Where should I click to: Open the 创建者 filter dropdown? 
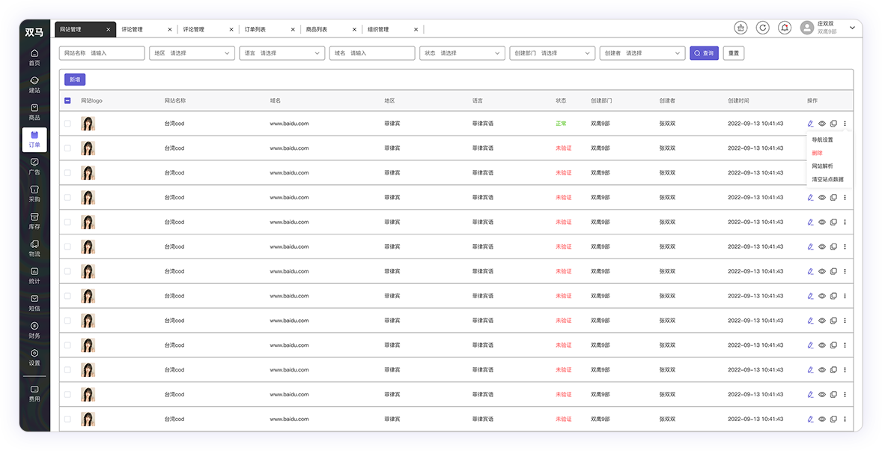click(x=642, y=53)
